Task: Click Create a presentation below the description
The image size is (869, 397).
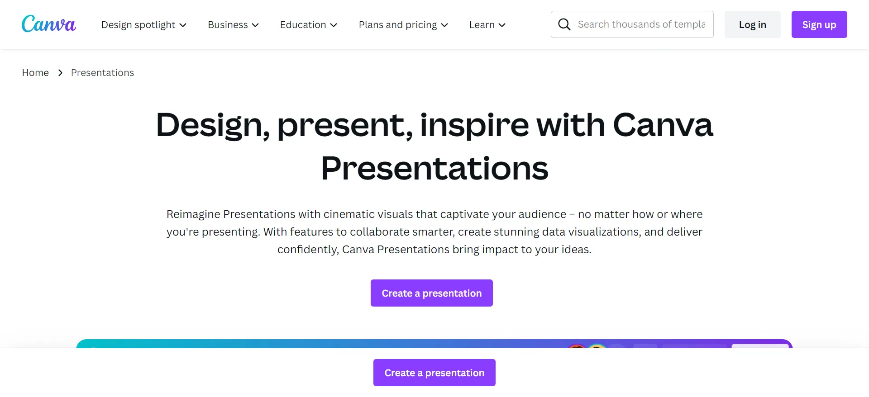Action: pos(432,293)
